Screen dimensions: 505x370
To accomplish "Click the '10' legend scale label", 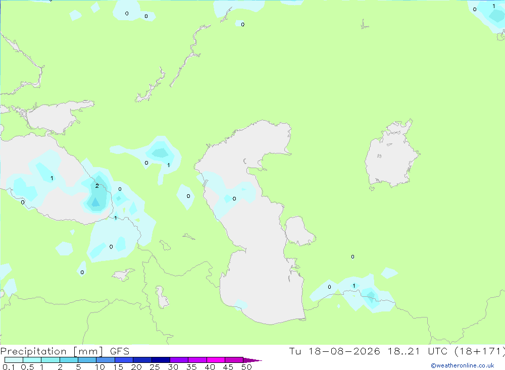I will pos(100,367).
